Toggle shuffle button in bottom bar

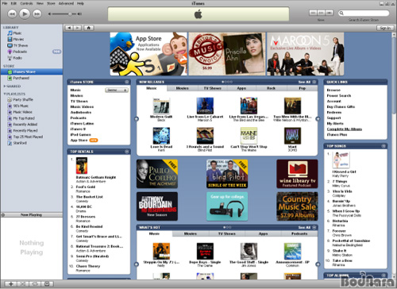point(23,284)
